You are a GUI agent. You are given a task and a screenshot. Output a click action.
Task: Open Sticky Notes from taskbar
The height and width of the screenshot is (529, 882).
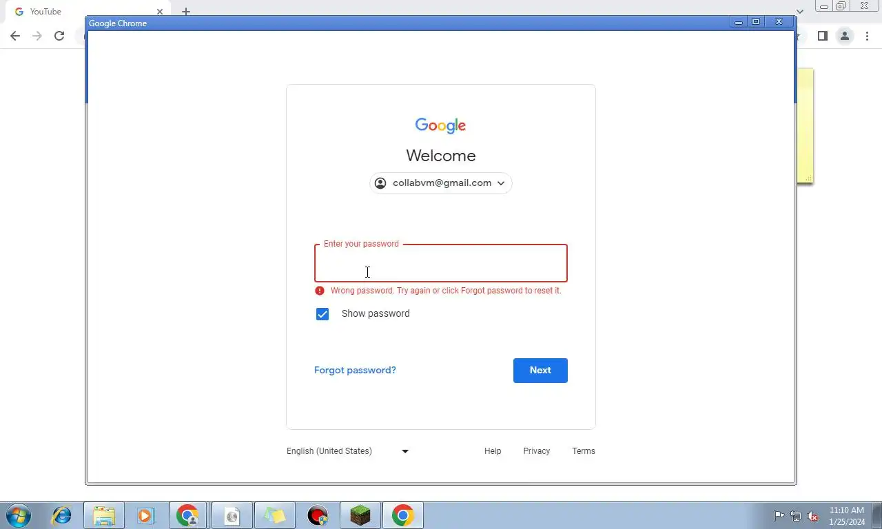(275, 515)
